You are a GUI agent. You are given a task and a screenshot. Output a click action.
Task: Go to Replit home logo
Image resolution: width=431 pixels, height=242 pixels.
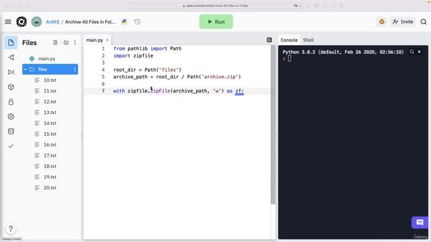[22, 22]
